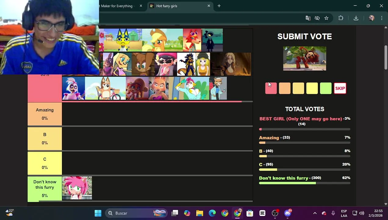388x220 pixels.
Task: Select the Diane Foxington fox thumbnail
Action: pyautogui.click(x=159, y=88)
